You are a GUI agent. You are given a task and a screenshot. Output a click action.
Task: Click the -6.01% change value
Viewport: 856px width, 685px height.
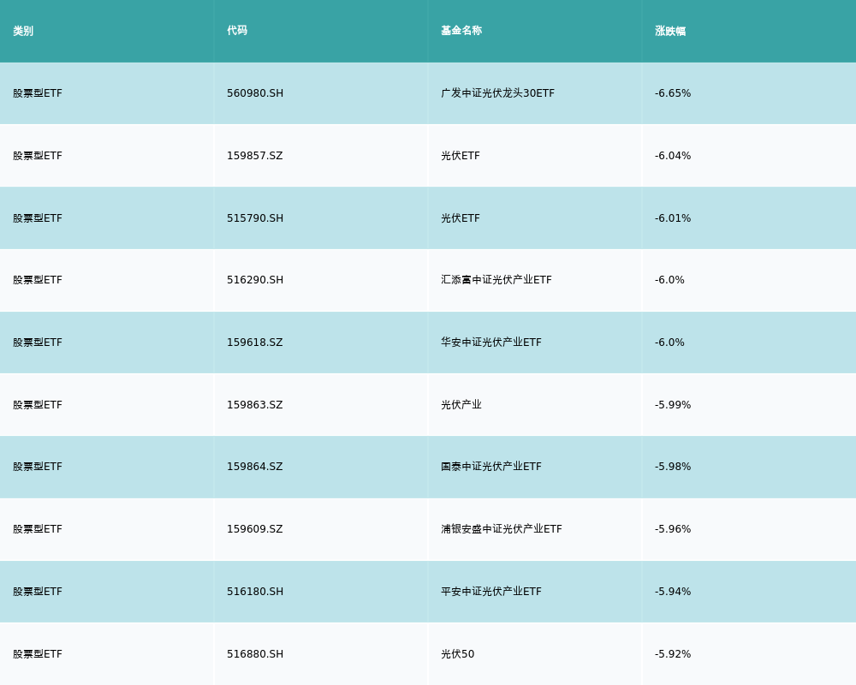pos(673,218)
